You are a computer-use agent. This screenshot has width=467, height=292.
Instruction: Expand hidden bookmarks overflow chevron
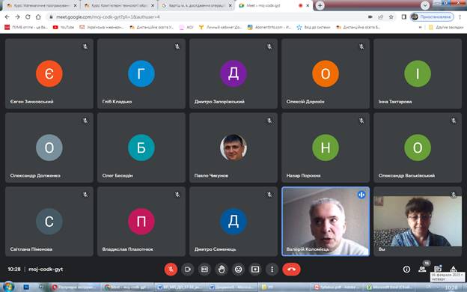(421, 27)
